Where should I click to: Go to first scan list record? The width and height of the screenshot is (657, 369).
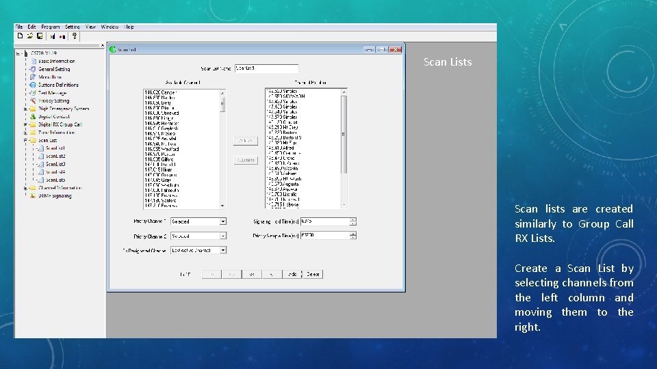pos(211,275)
